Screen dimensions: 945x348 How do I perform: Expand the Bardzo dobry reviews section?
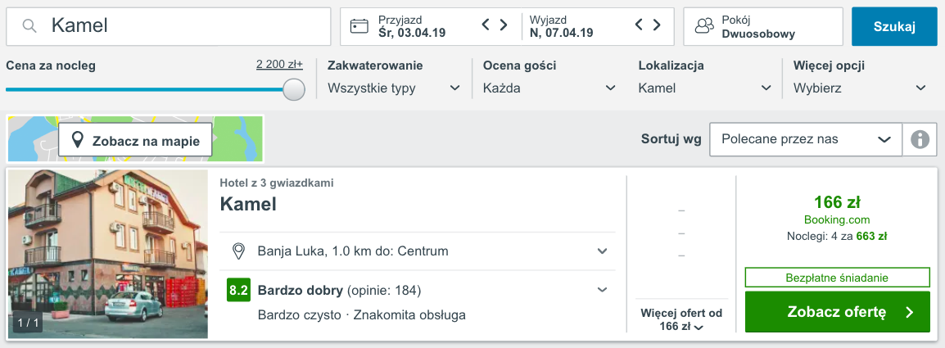click(603, 290)
